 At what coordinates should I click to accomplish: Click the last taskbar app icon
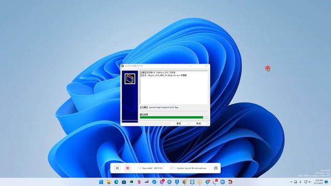coord(230,182)
